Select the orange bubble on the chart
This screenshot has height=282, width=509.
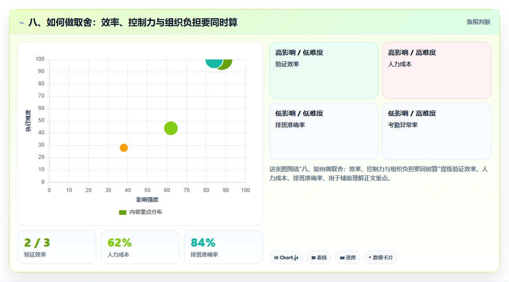(124, 148)
